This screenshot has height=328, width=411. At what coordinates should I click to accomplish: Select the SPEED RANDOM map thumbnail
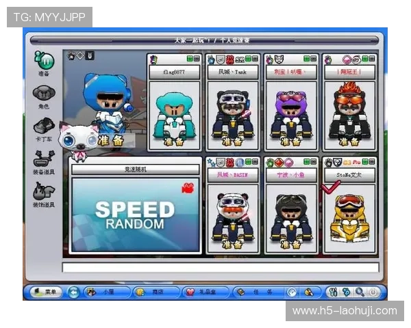[134, 214]
